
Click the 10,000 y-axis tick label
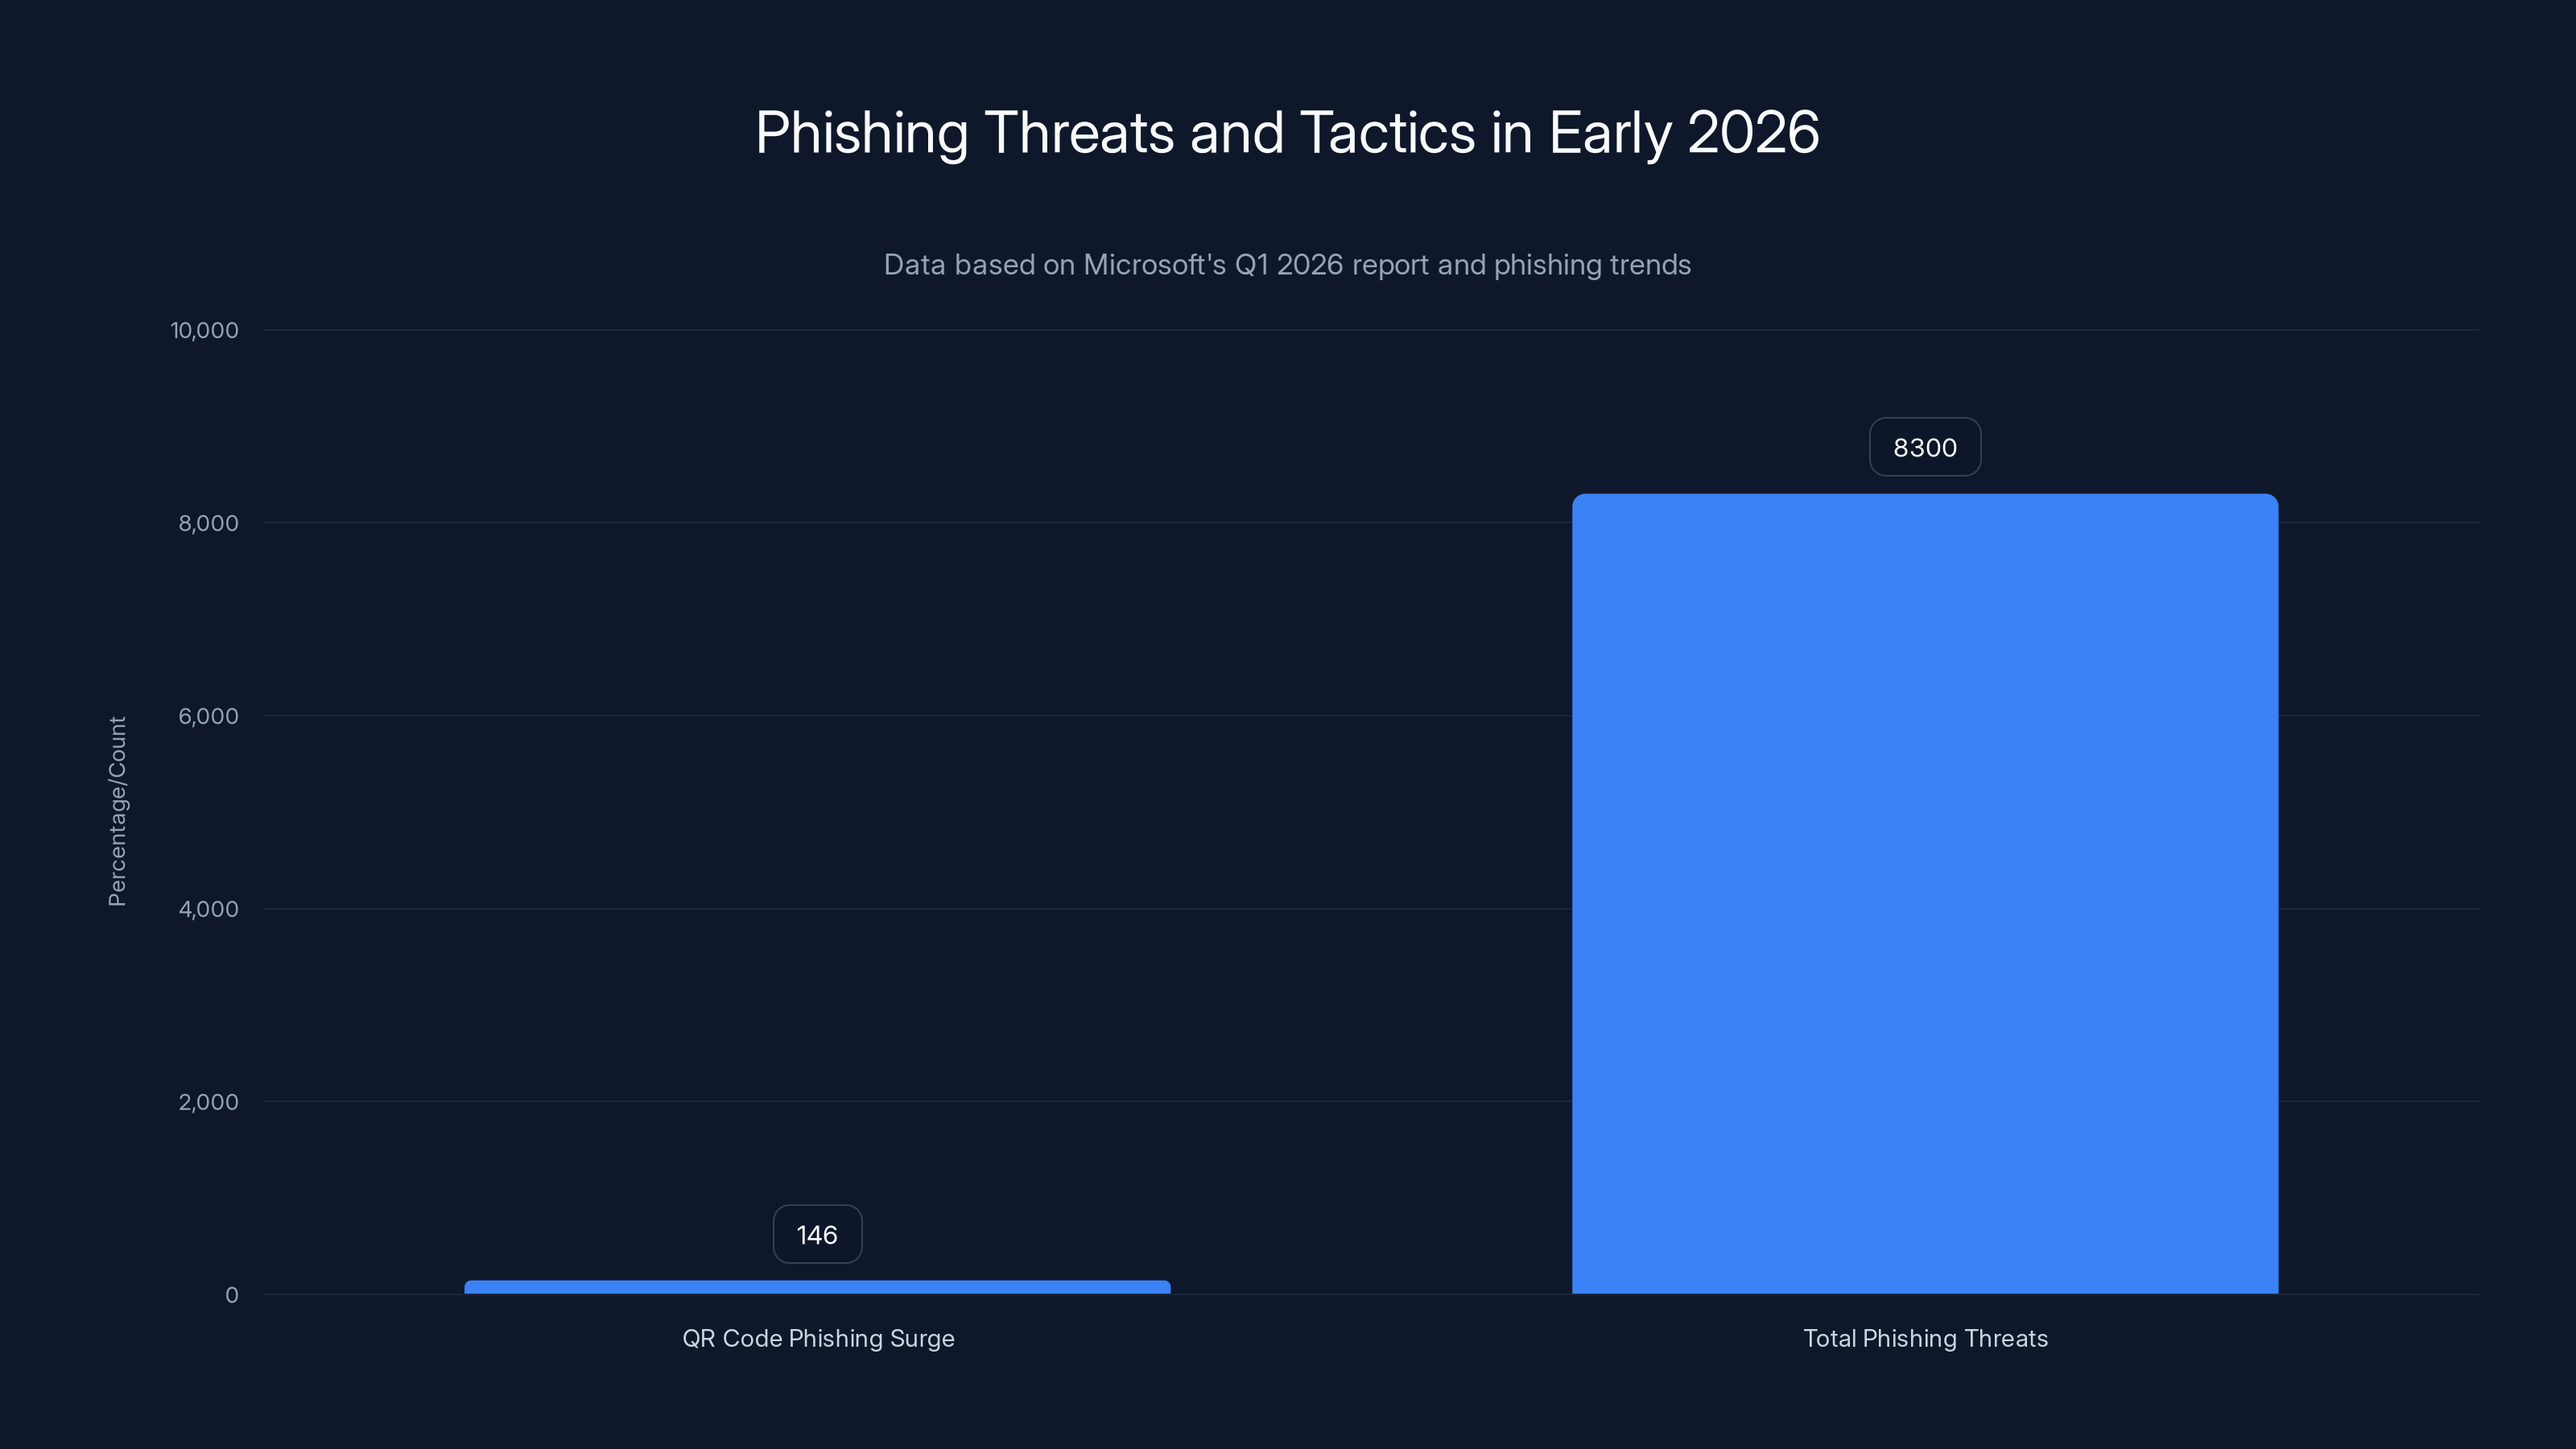[x=204, y=331]
